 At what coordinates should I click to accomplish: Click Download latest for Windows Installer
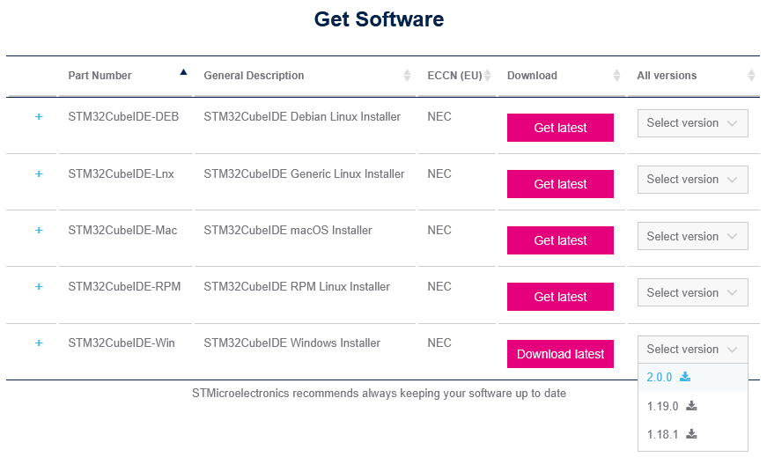click(560, 354)
